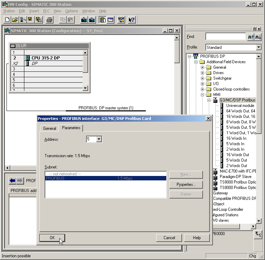Image resolution: width=265 pixels, height=260 pixels.
Task: Click Save and Compile toolbar icon
Action: point(39,20)
